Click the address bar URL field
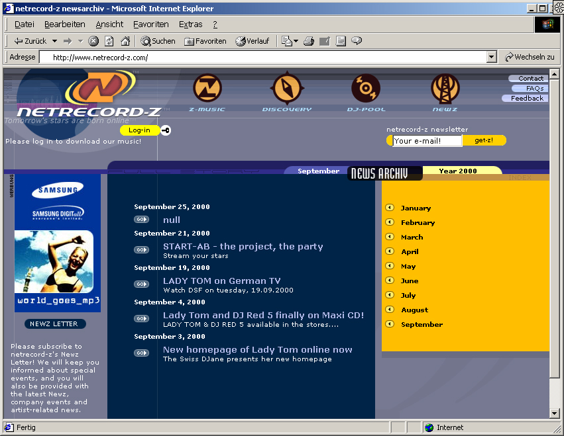Viewport: 564px width, 436px height. click(x=263, y=57)
